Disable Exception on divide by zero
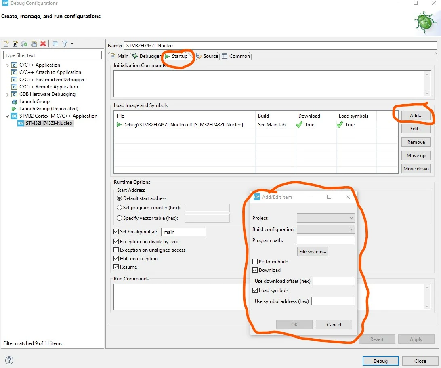This screenshot has width=441, height=368. pyautogui.click(x=116, y=242)
